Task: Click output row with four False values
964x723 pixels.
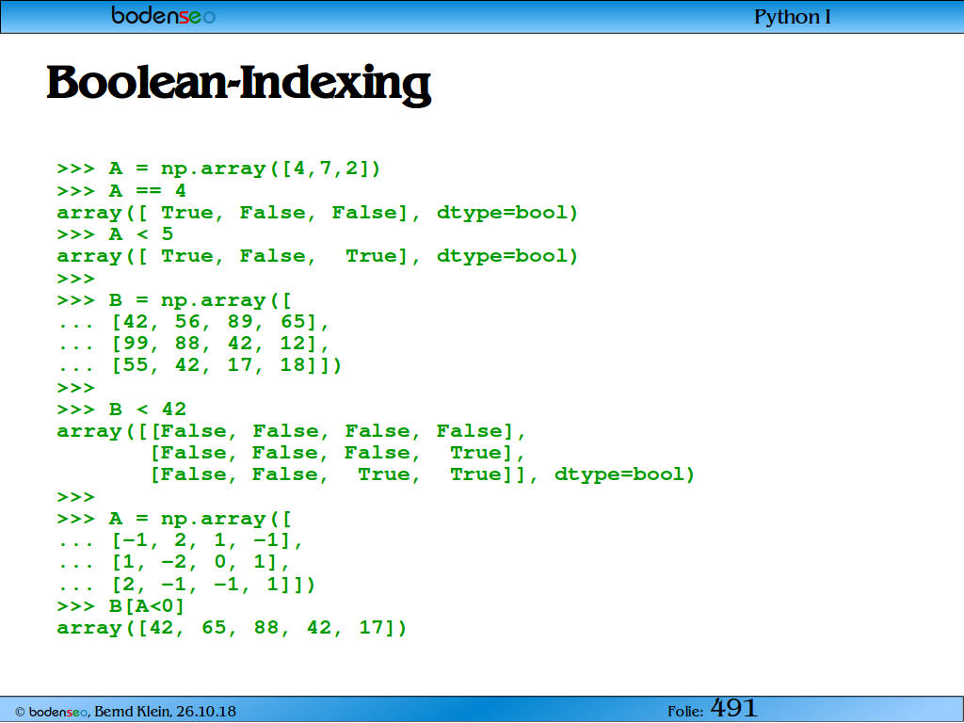Action: pyautogui.click(x=292, y=431)
